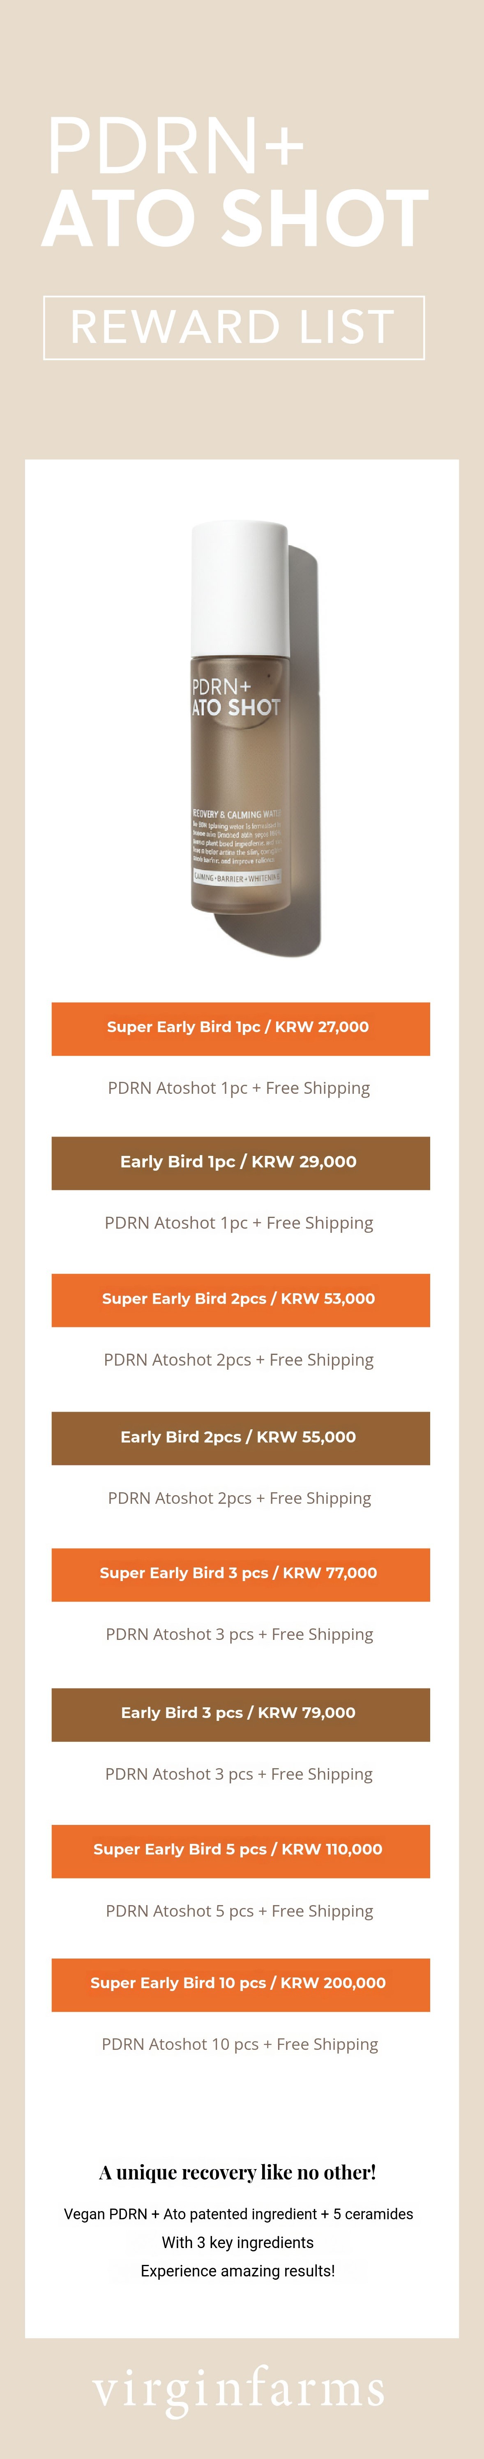Select Early Bird 1pc KRW 29,000 banner
Screen dimensions: 484x2459
coord(241,1163)
